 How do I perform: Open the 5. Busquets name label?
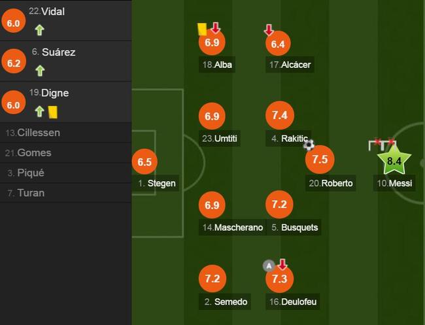[294, 227]
